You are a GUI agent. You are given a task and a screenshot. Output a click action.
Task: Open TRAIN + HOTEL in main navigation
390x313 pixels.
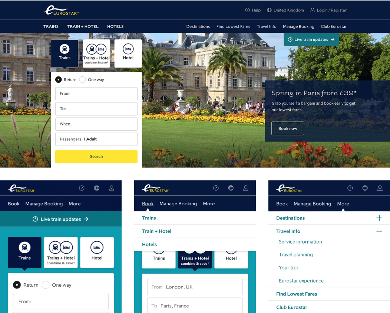click(x=83, y=26)
